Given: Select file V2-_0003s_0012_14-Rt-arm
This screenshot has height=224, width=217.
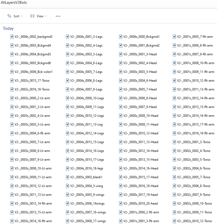Looking at the screenshot, I should pos(31,204).
